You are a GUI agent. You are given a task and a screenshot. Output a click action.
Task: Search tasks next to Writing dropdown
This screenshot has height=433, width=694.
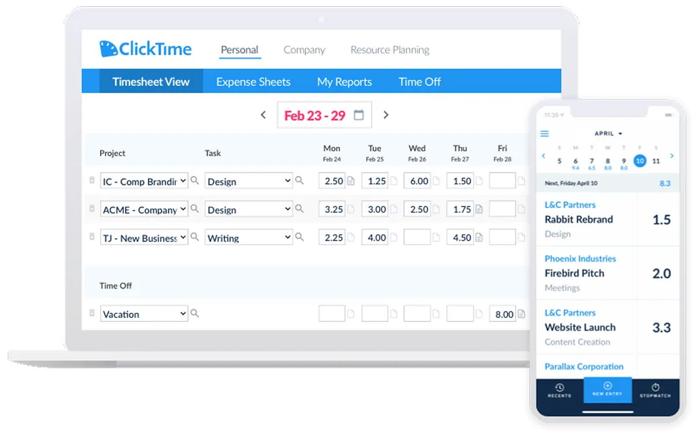(299, 236)
